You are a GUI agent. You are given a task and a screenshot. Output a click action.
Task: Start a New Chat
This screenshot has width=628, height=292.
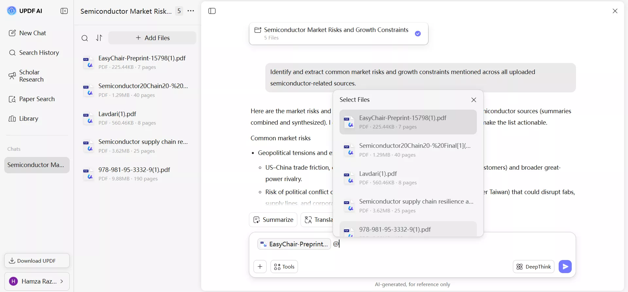point(32,33)
